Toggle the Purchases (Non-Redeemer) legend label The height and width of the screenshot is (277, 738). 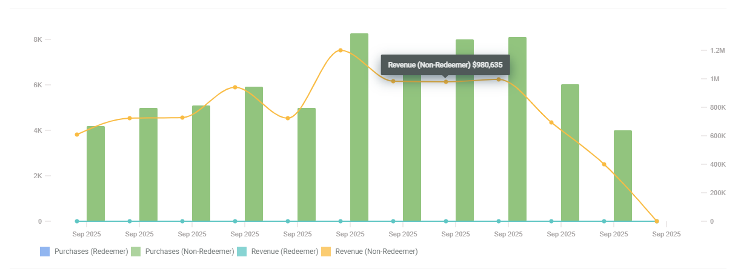187,251
